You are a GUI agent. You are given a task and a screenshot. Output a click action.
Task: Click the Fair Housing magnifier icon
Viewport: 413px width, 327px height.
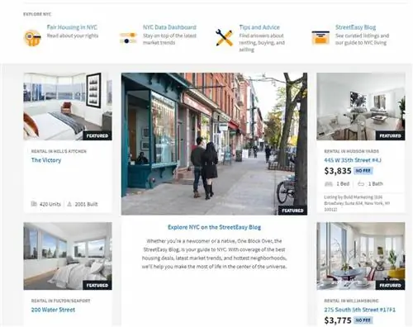coord(32,38)
